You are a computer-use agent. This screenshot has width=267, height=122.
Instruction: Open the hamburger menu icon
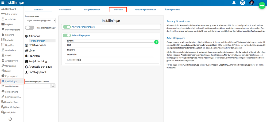[3, 3]
